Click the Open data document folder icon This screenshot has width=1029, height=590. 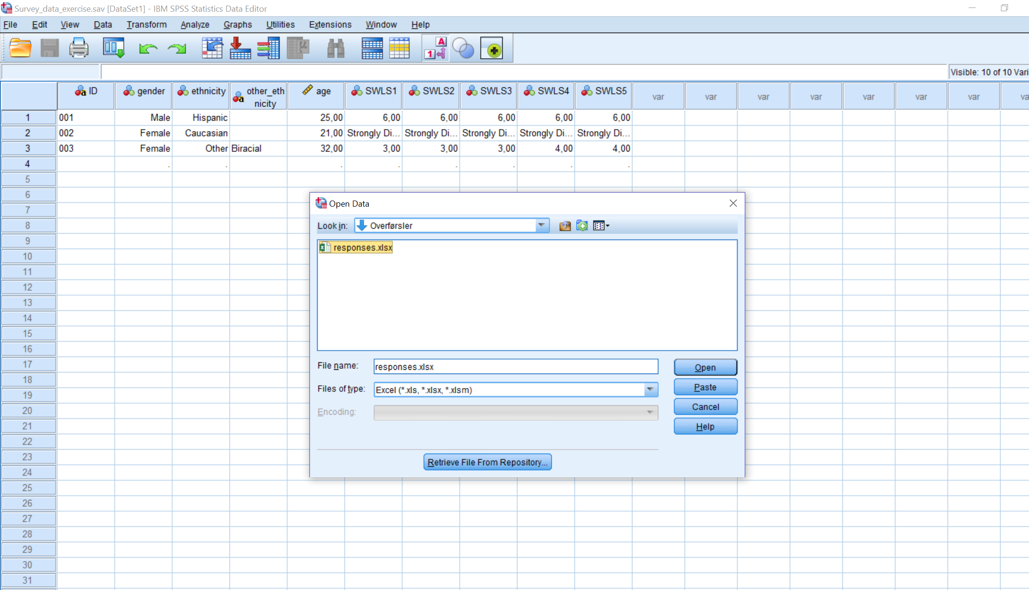(x=20, y=48)
